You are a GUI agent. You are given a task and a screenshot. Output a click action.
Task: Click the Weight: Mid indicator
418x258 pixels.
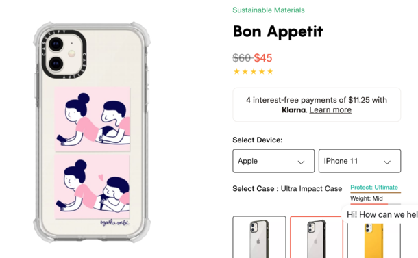[x=367, y=198]
